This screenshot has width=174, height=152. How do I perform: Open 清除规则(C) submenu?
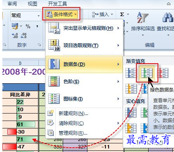84,123
